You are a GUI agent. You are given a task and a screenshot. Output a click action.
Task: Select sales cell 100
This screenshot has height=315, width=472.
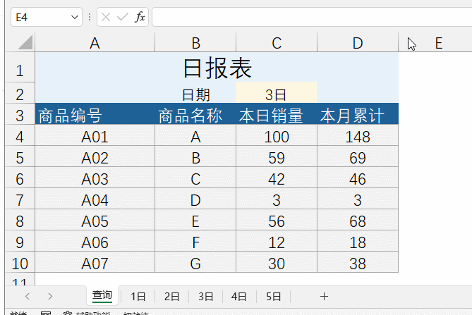[277, 135]
